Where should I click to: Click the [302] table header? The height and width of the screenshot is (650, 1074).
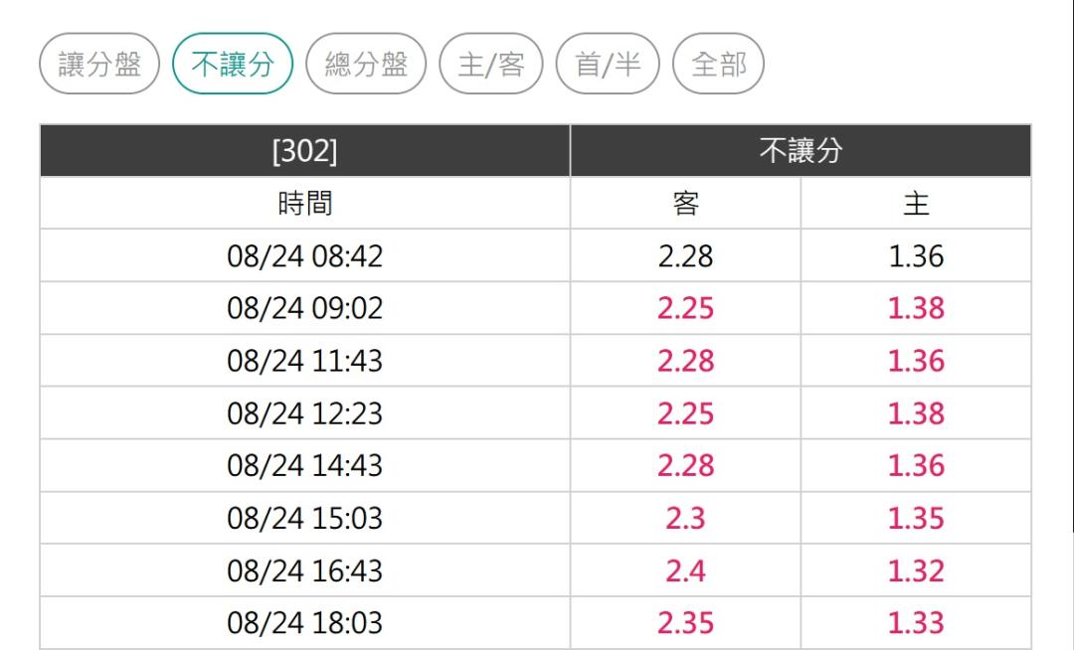coord(305,150)
